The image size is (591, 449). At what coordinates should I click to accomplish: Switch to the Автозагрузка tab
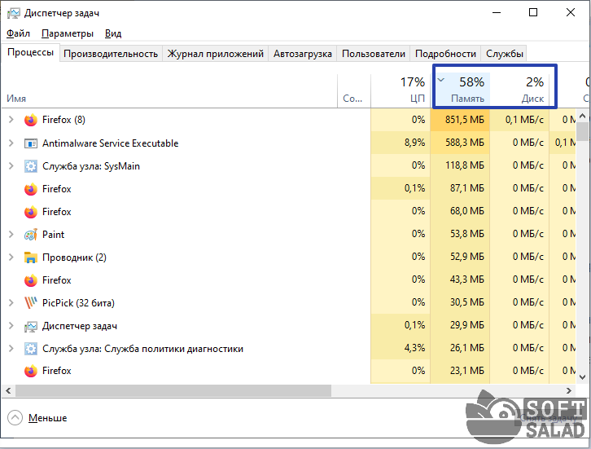[303, 54]
